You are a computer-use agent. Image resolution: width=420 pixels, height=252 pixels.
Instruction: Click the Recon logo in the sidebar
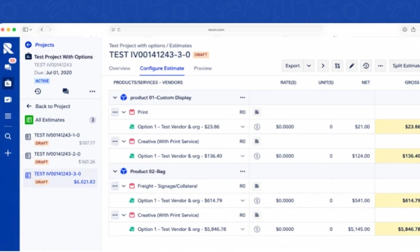[x=8, y=48]
